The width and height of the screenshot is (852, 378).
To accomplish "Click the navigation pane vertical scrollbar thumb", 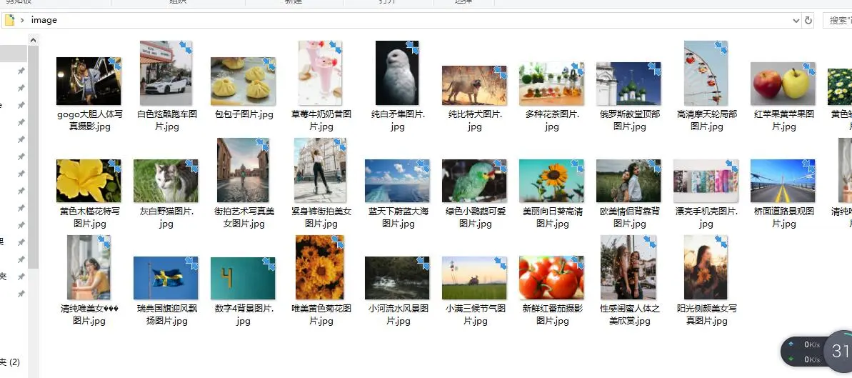I will [33, 158].
